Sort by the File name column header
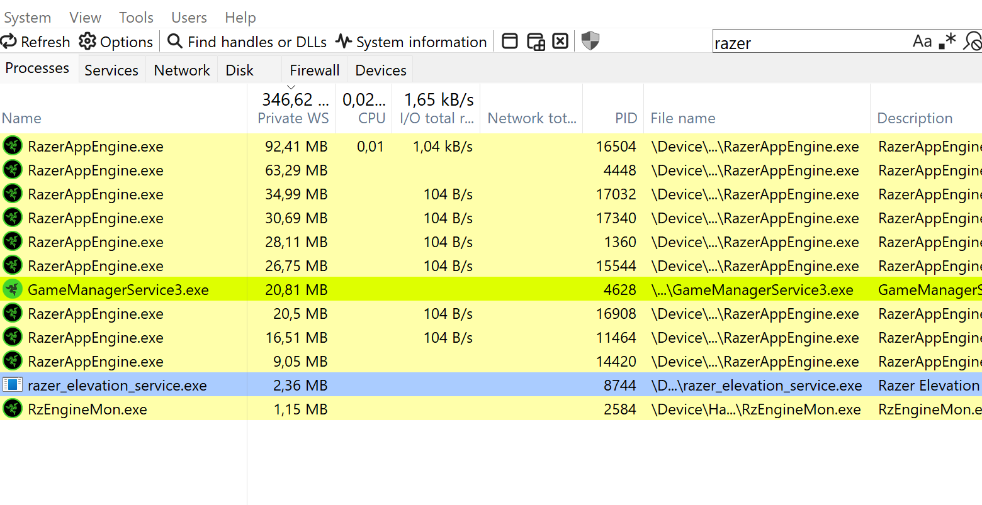The image size is (982, 505). tap(757, 108)
